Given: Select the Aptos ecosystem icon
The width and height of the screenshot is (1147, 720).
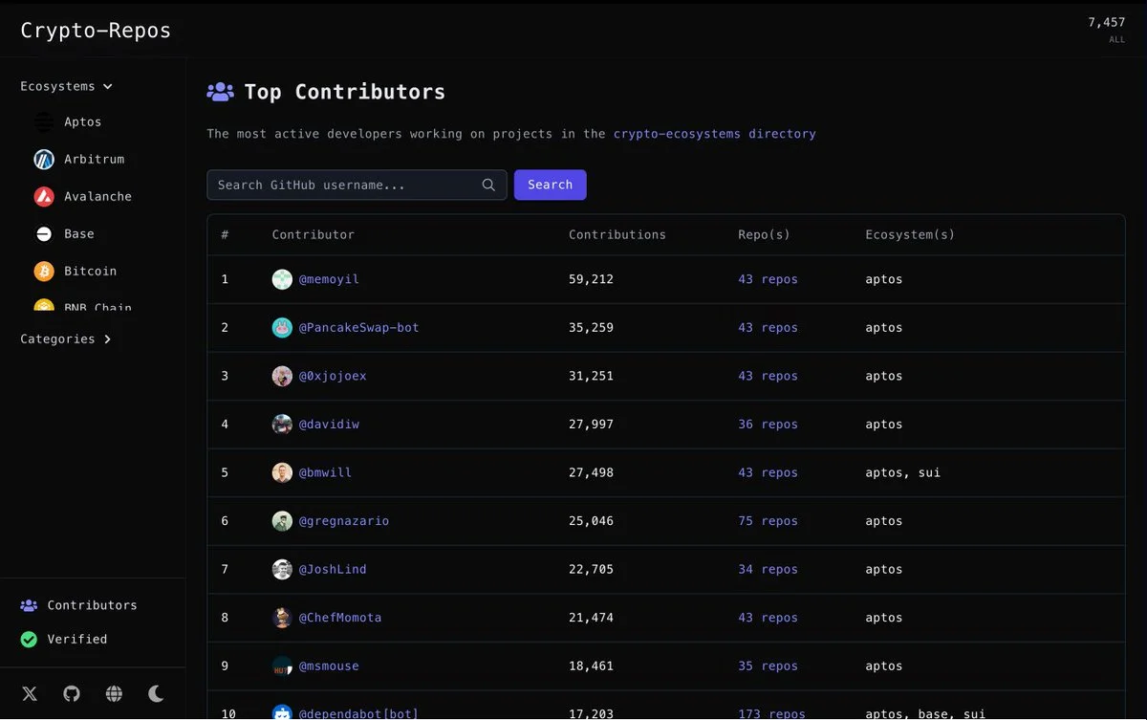Looking at the screenshot, I should [x=43, y=121].
